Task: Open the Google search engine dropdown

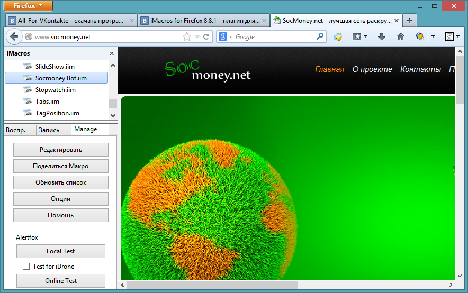Action: 225,36
